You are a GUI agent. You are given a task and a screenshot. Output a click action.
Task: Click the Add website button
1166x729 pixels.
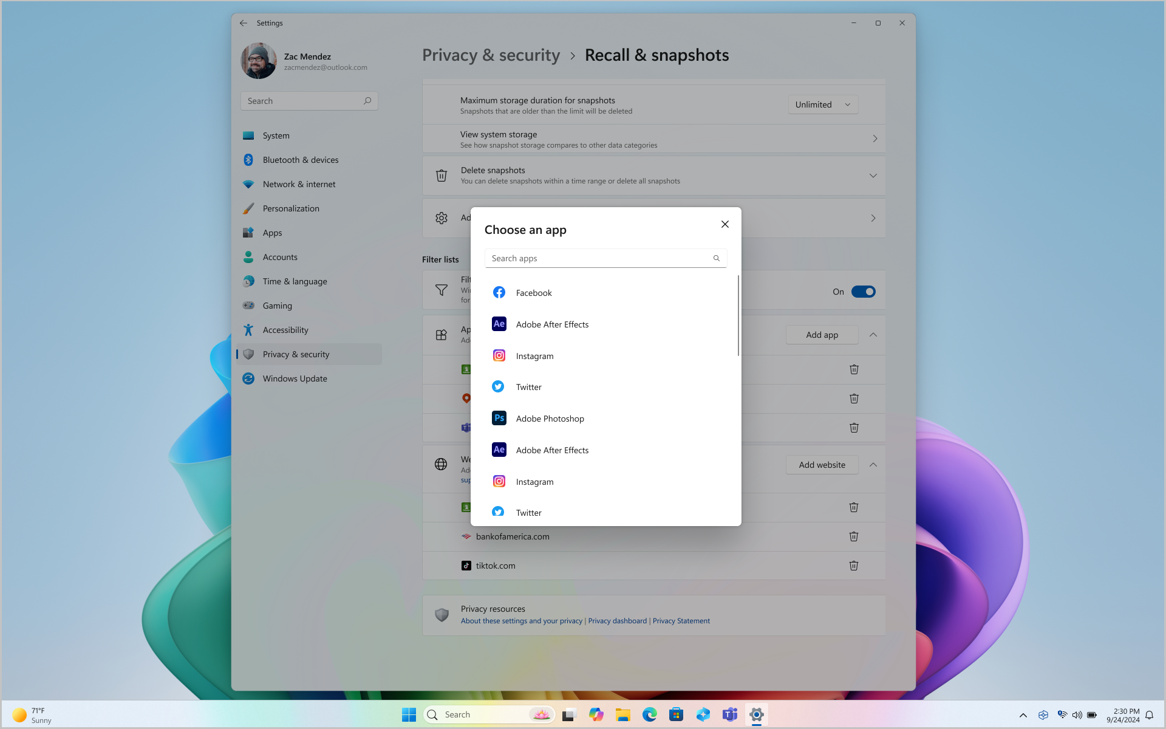click(x=821, y=465)
